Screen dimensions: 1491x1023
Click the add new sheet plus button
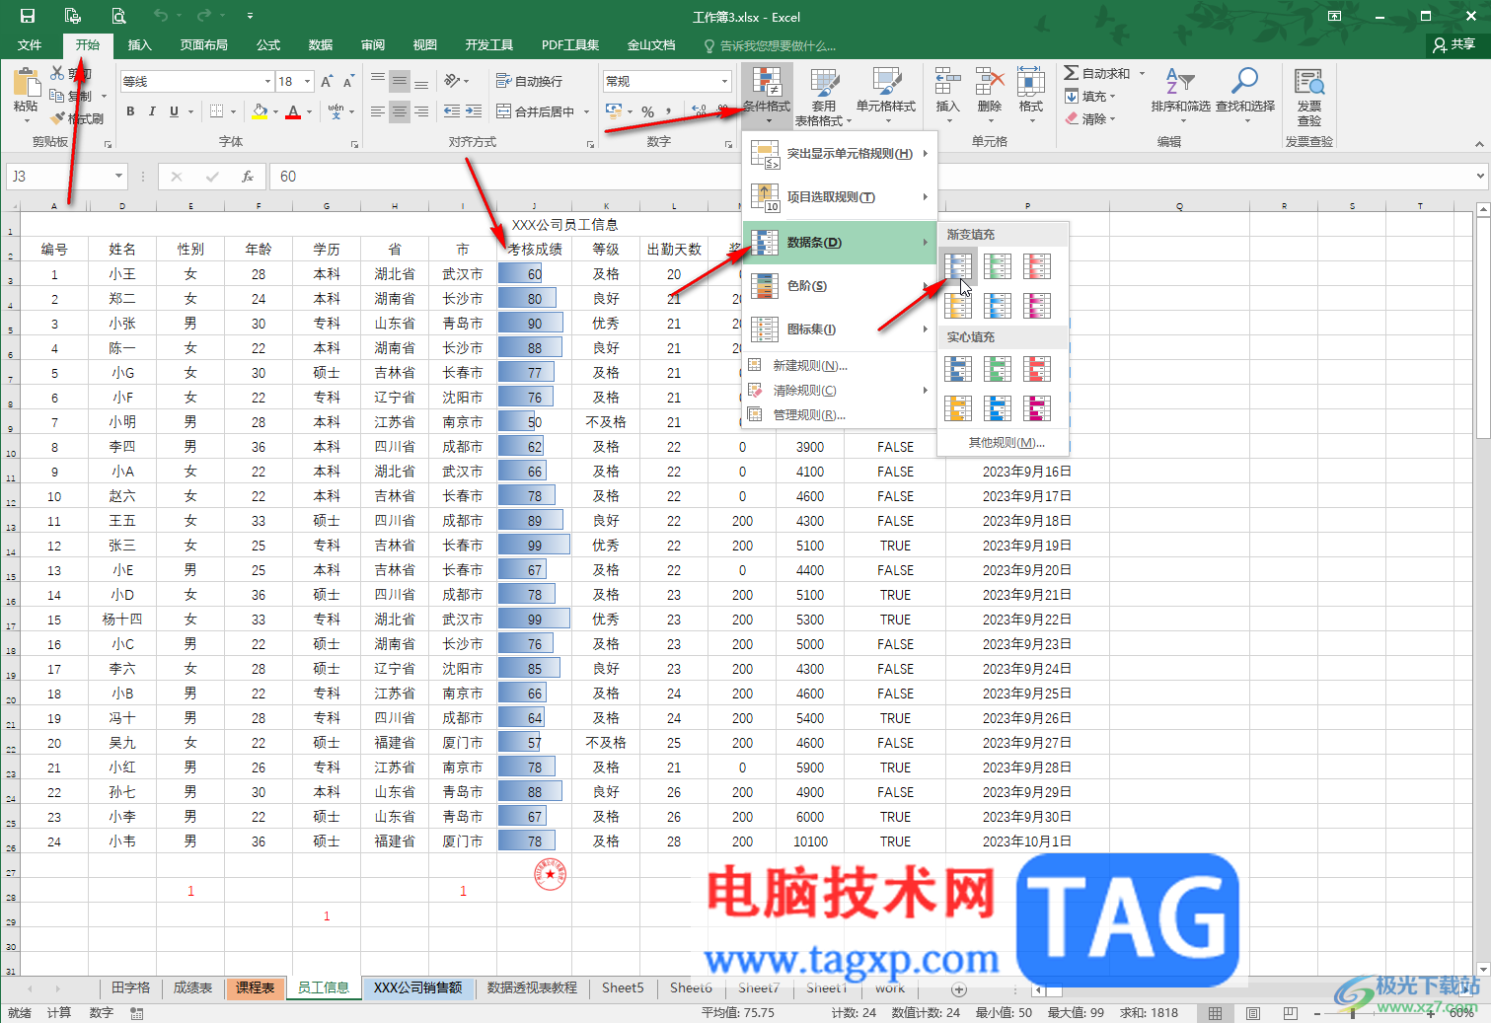(x=959, y=988)
